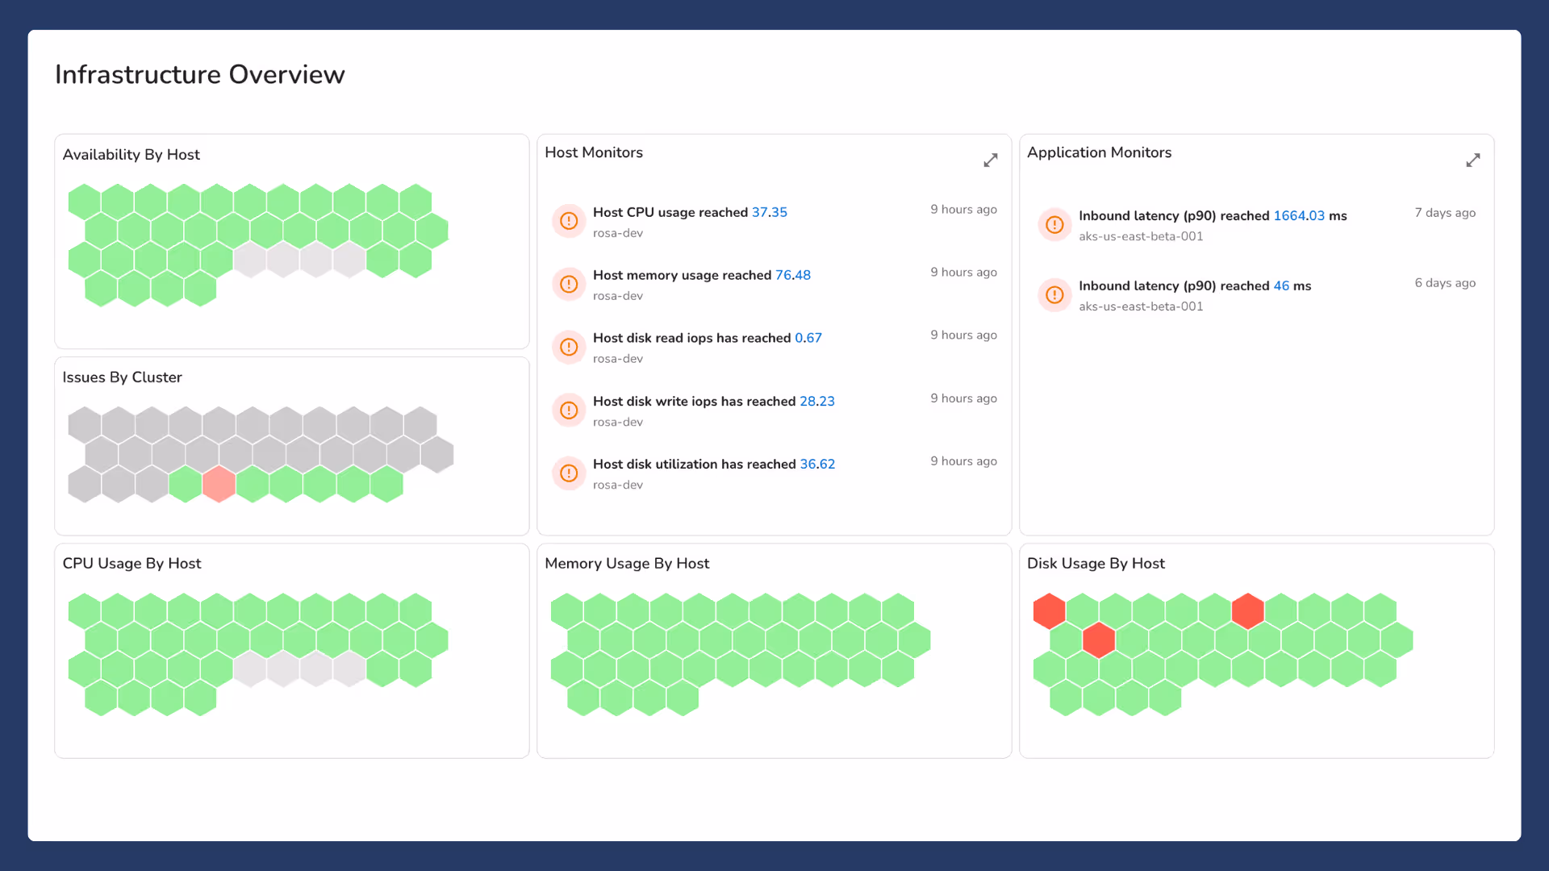The image size is (1549, 871).
Task: Expand the Host Monitors panel
Action: coord(991,160)
